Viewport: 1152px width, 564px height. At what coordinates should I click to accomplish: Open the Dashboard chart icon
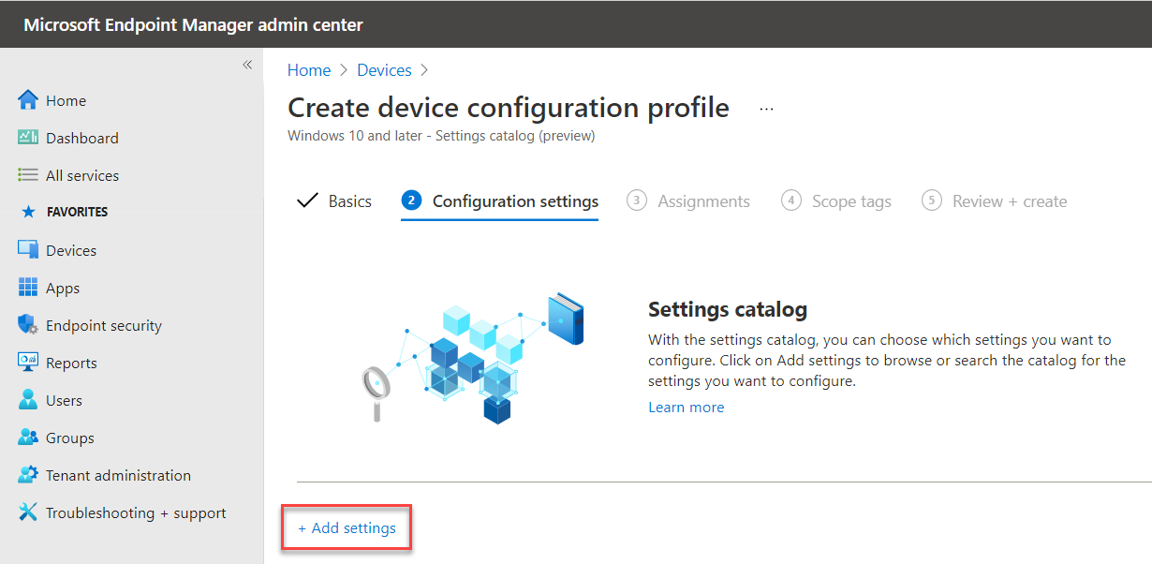click(x=28, y=138)
